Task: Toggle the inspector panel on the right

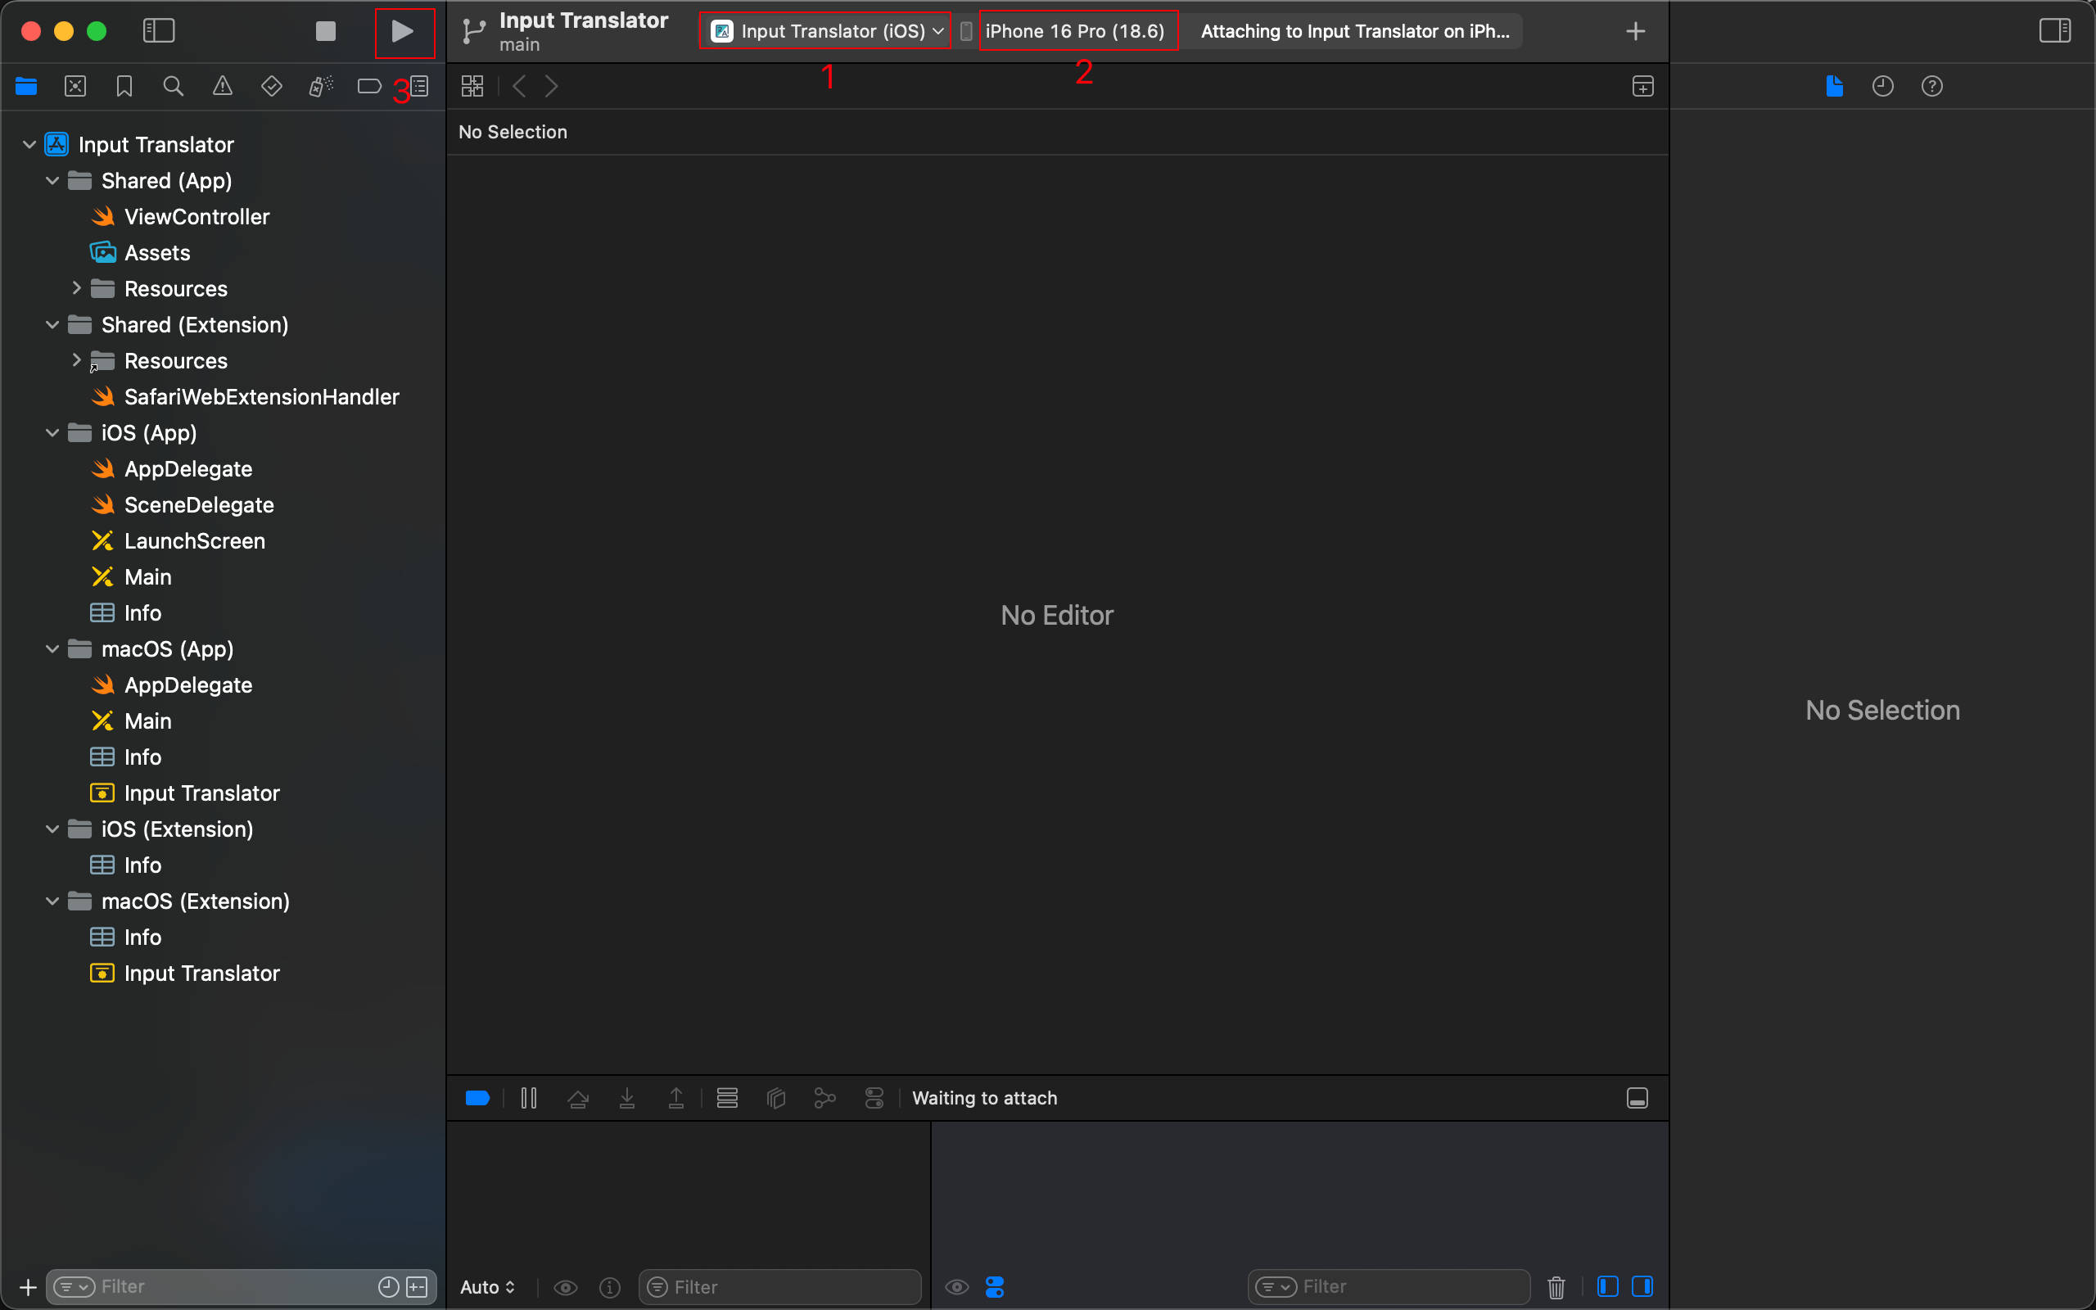Action: click(x=2055, y=31)
